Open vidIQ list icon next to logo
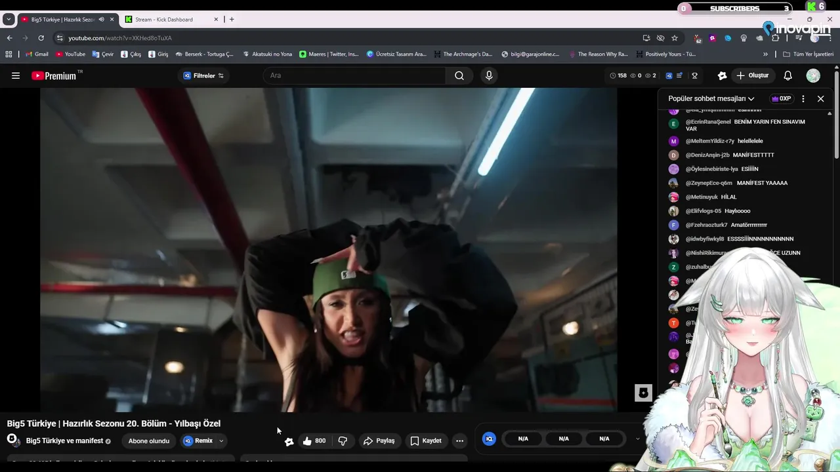Image resolution: width=840 pixels, height=472 pixels. tap(680, 75)
